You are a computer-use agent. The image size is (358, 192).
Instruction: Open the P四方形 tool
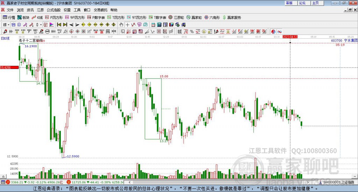tap(54, 17)
